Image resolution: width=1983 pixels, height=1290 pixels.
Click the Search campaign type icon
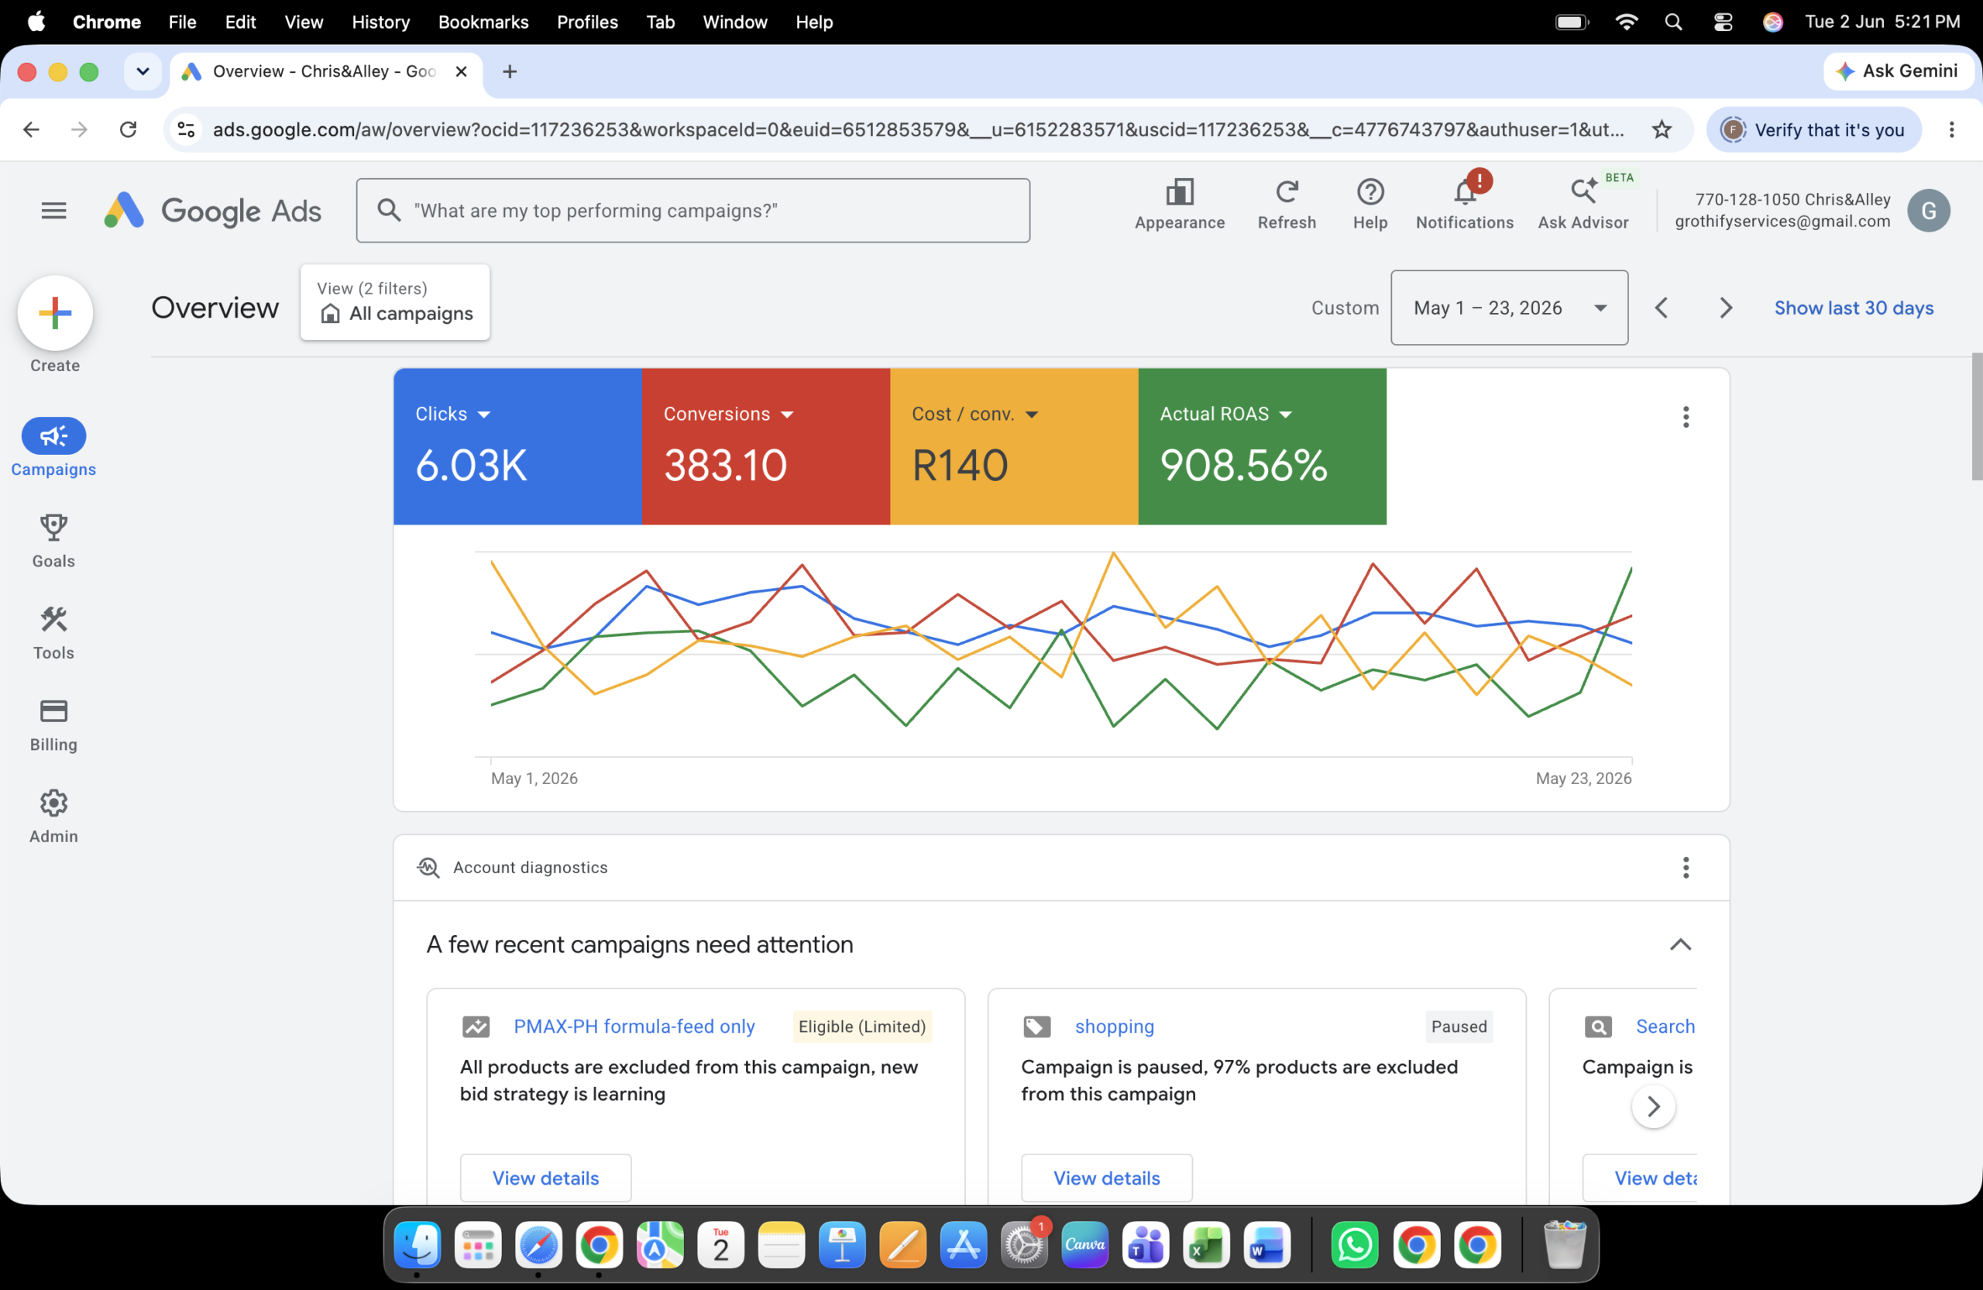tap(1597, 1026)
